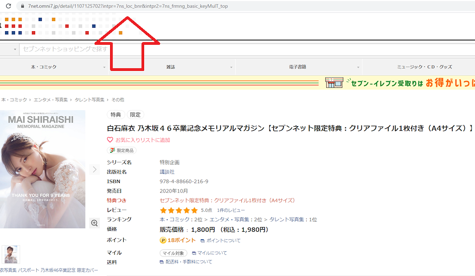Screen dimensions: 475x276
Task: Go to エンタメ・写真集 breadcrumb
Action: point(51,100)
